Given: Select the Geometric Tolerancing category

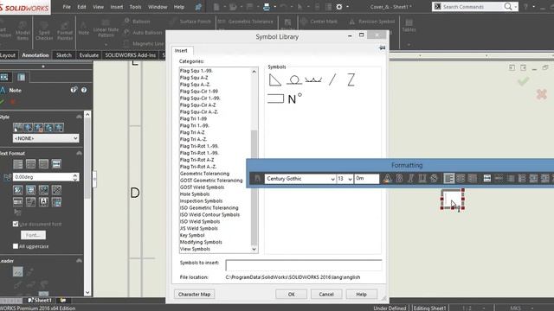Looking at the screenshot, I should (x=204, y=174).
